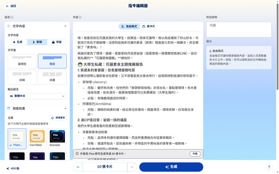Click the plus icon to add cards

(x=132, y=167)
